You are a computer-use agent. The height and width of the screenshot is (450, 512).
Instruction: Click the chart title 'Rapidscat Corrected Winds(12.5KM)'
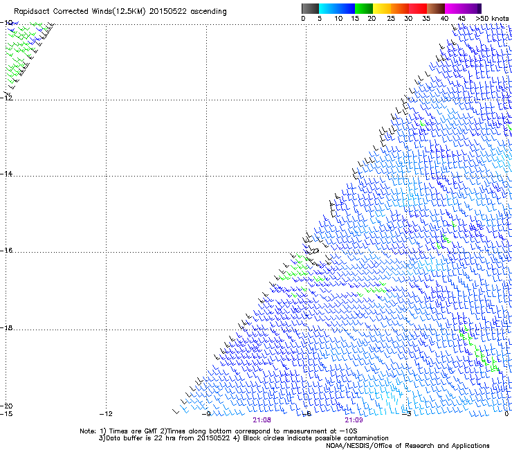(x=80, y=12)
